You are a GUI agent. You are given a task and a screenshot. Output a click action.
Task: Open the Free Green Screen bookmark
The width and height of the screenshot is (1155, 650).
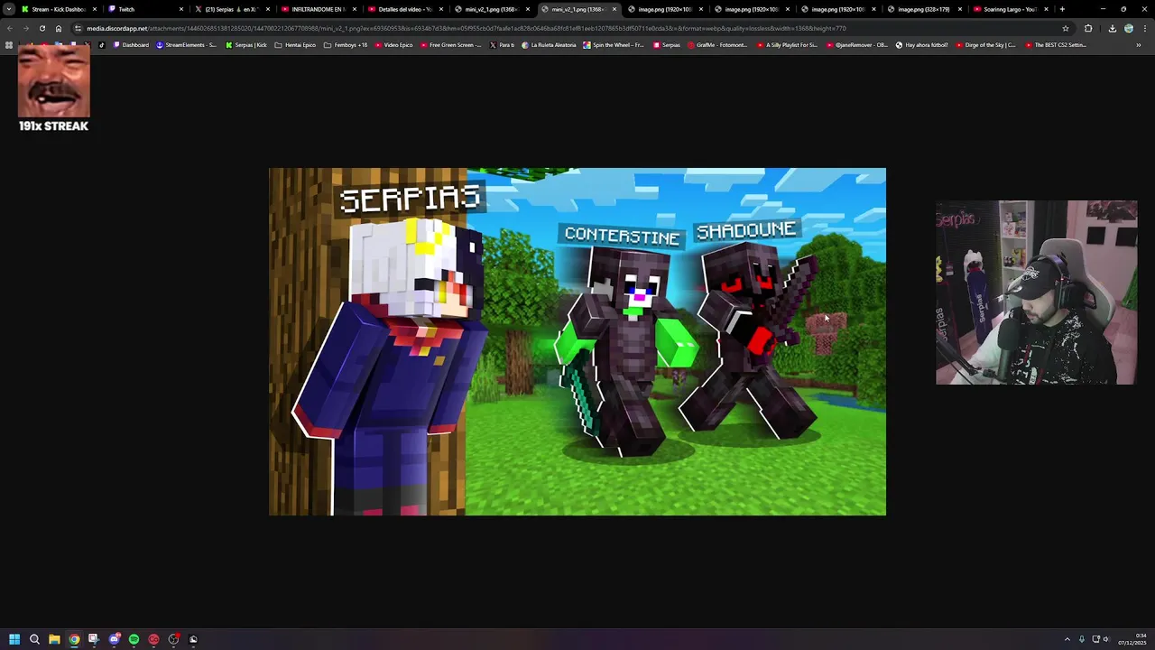coord(450,44)
